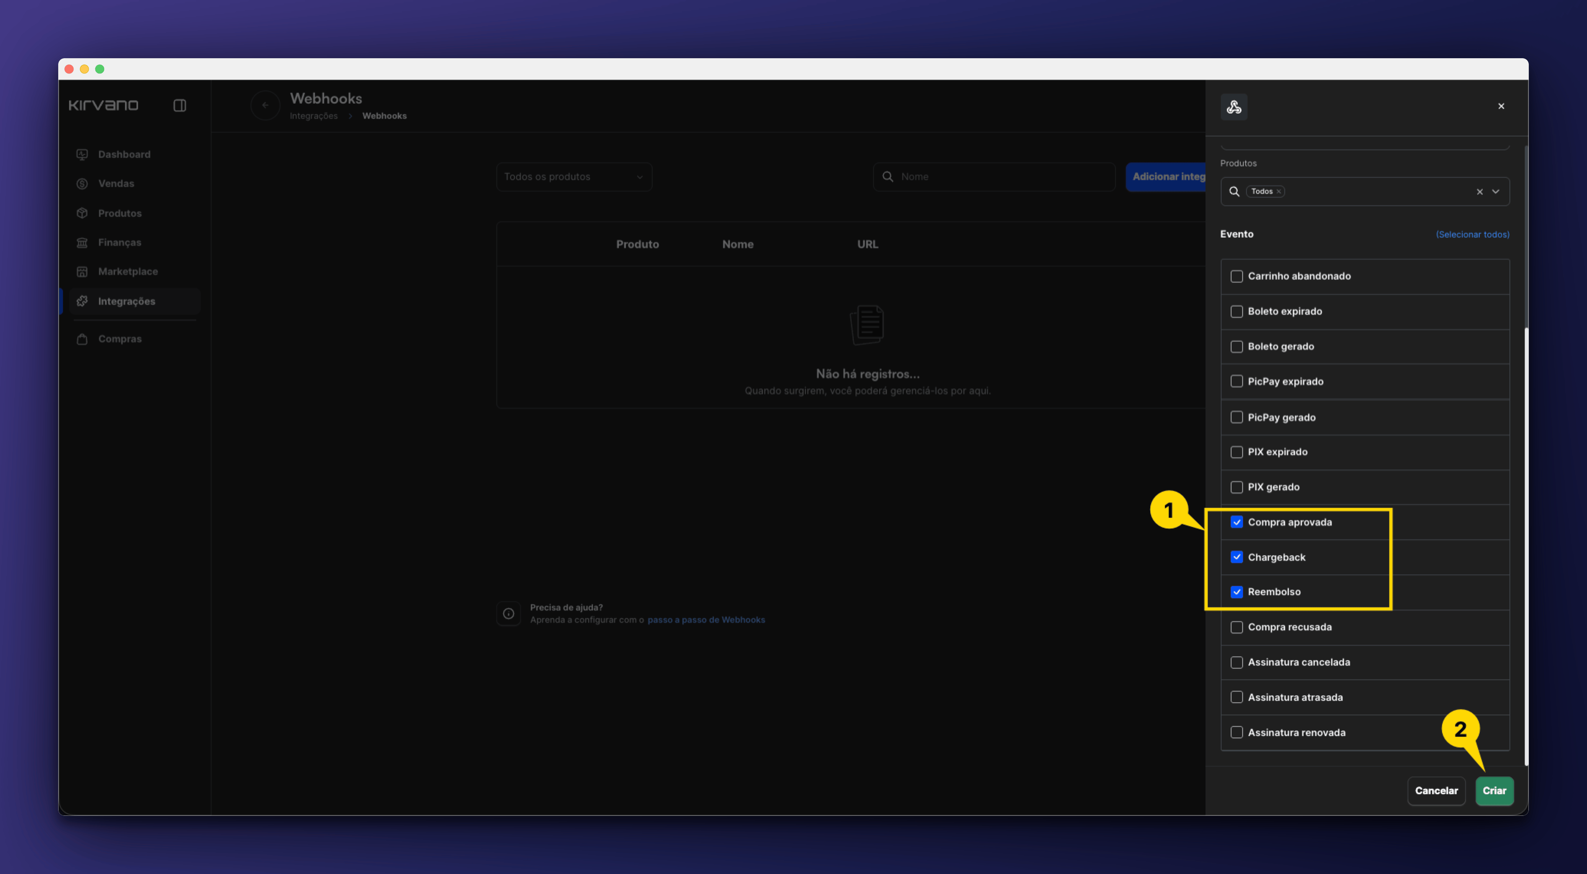Expand the Produtos selector chevron
Screen dimensions: 1587x874
(x=1496, y=191)
